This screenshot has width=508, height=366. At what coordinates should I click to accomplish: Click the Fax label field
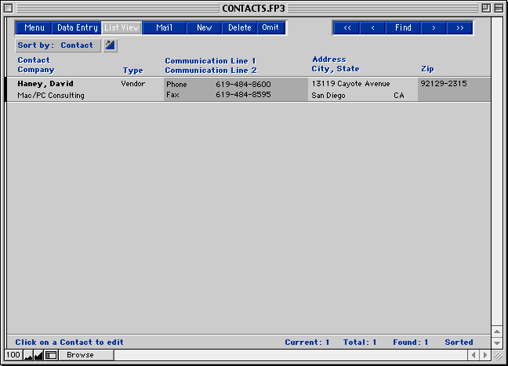click(172, 95)
